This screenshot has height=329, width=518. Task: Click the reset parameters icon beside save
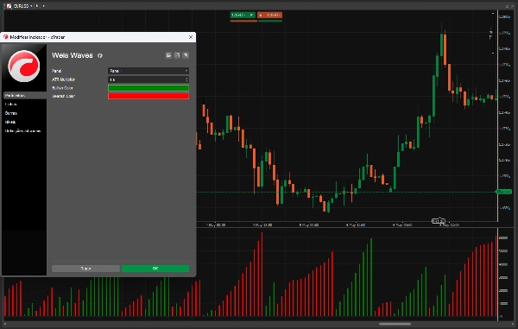point(186,55)
